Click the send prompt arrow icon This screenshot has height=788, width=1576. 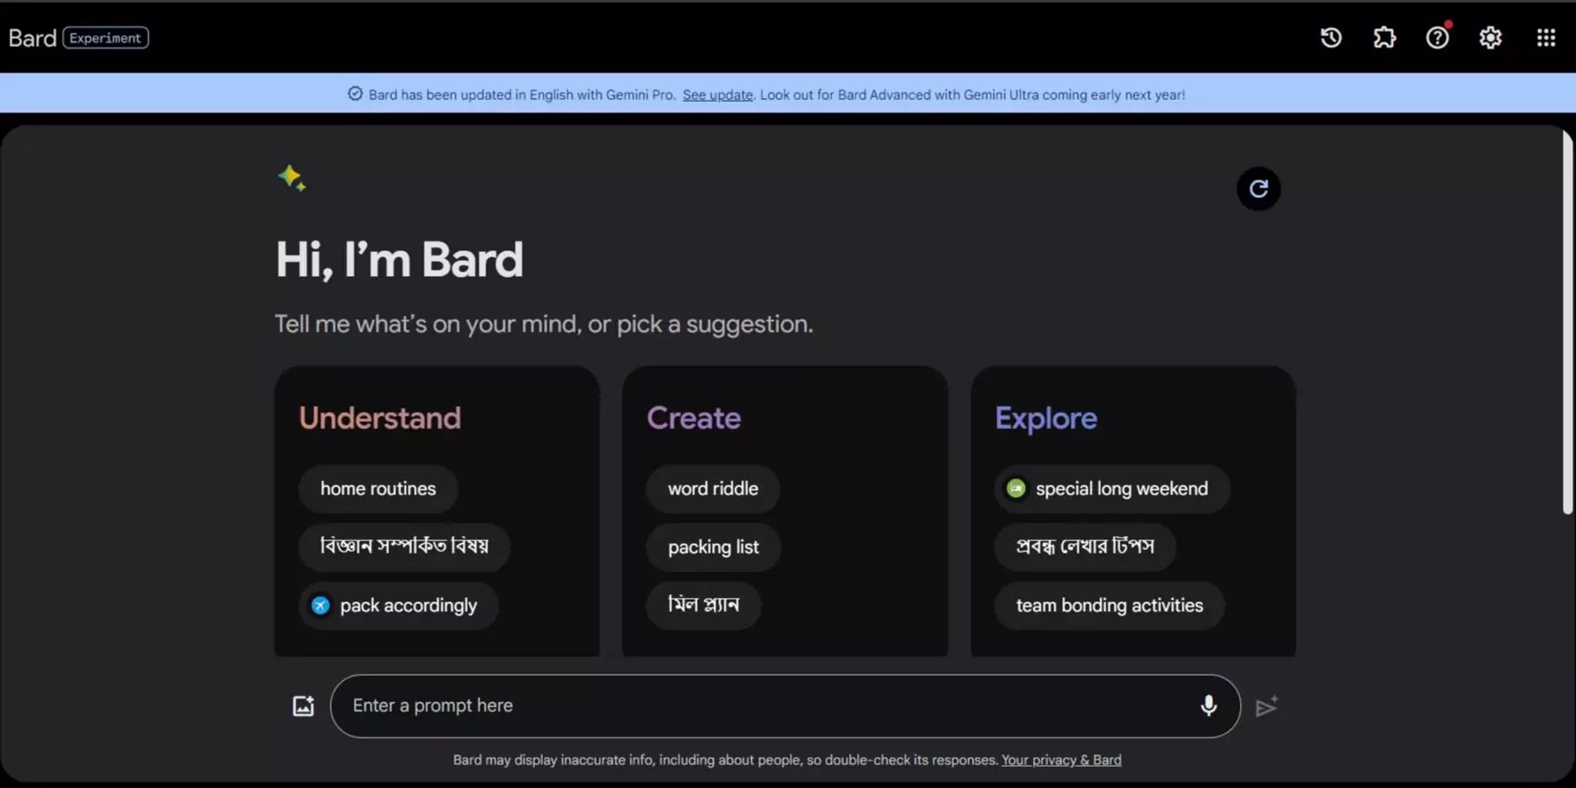click(x=1266, y=706)
